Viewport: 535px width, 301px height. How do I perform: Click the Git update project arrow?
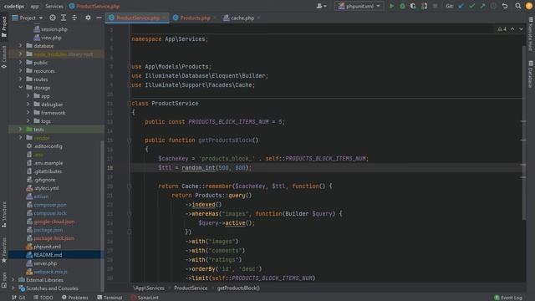[461, 6]
